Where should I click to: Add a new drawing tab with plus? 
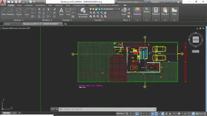point(65,24)
